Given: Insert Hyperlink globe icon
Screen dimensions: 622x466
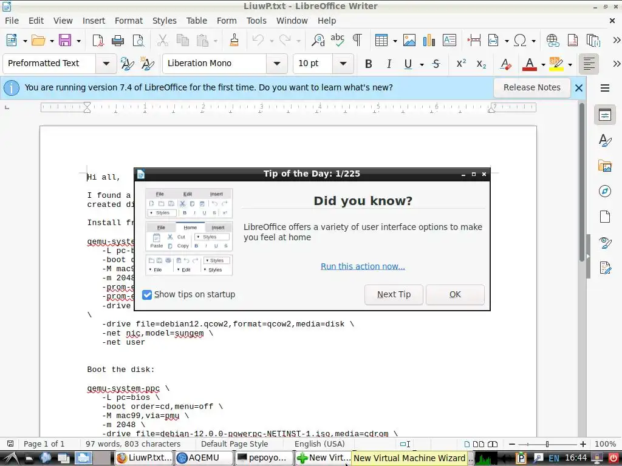Looking at the screenshot, I should (553, 40).
